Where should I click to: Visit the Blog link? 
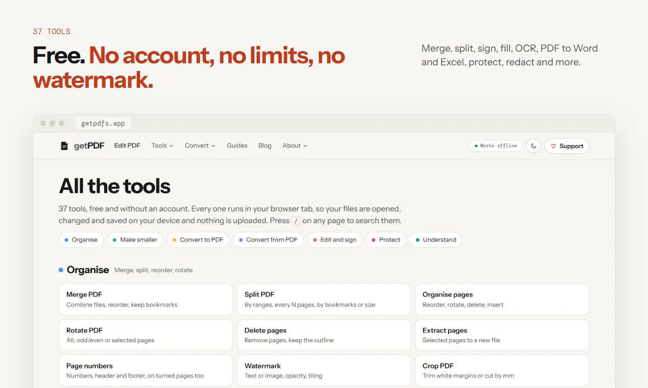click(265, 145)
